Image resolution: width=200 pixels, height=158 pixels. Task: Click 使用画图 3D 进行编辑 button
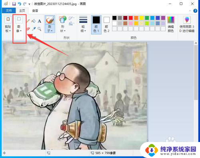click(x=187, y=24)
